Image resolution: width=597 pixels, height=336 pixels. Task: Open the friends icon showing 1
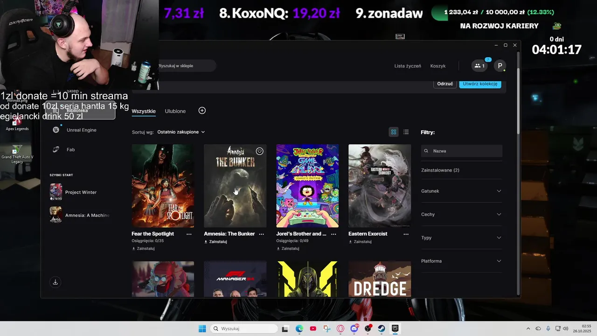(x=479, y=66)
